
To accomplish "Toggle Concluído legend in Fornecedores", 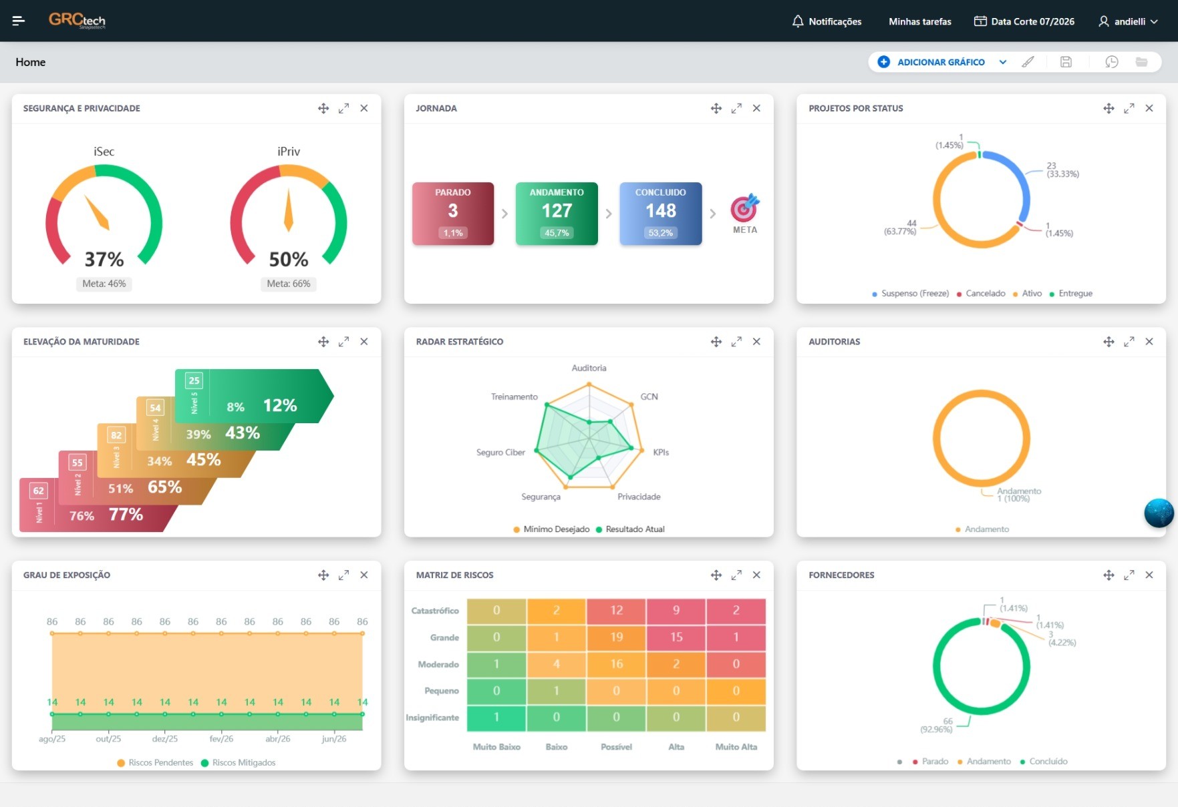I will point(1044,762).
